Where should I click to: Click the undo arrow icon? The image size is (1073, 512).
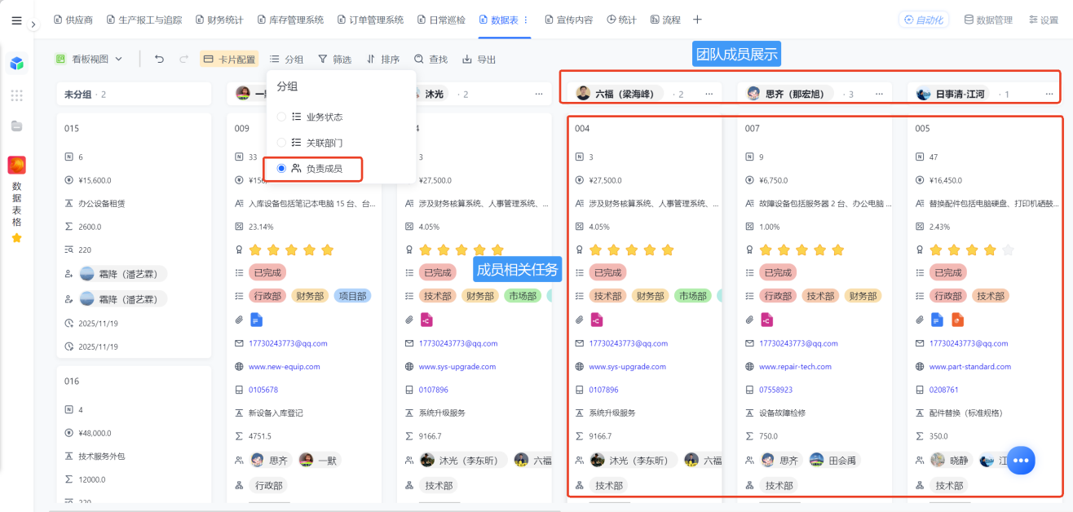159,59
